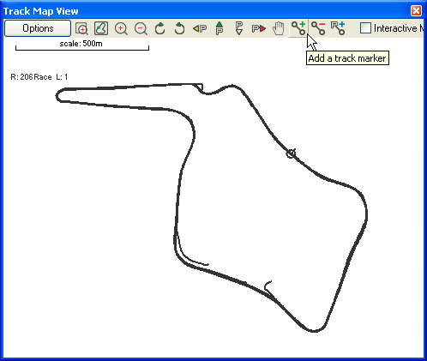This screenshot has height=361, width=427.
Task: Click the circular marker on the track
Action: pos(291,153)
